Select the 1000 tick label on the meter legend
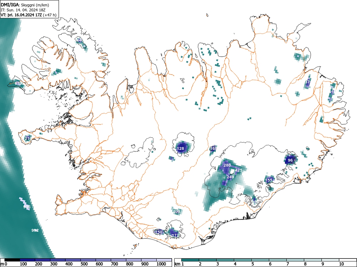 pos(161,264)
